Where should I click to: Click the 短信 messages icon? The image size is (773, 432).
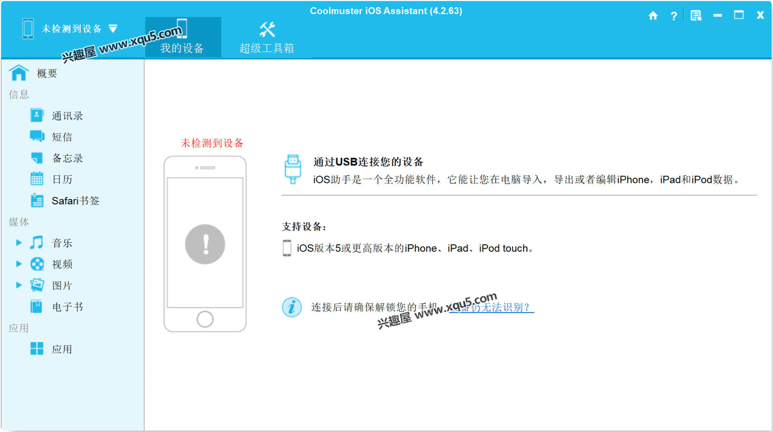tap(37, 136)
